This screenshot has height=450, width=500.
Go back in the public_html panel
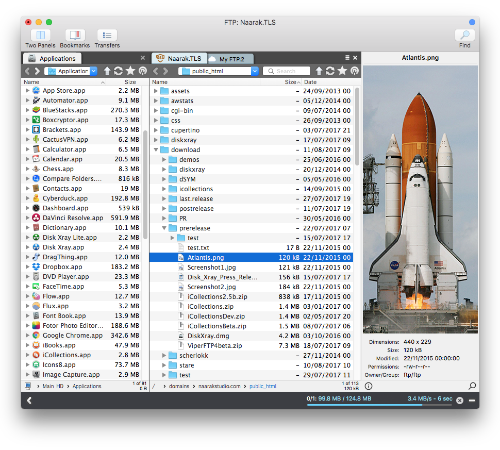(x=156, y=71)
